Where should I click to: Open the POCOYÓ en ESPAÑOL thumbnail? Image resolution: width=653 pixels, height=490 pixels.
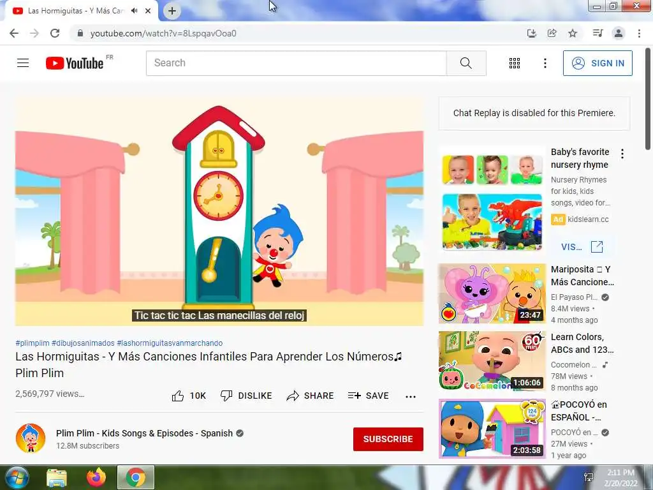pos(492,429)
